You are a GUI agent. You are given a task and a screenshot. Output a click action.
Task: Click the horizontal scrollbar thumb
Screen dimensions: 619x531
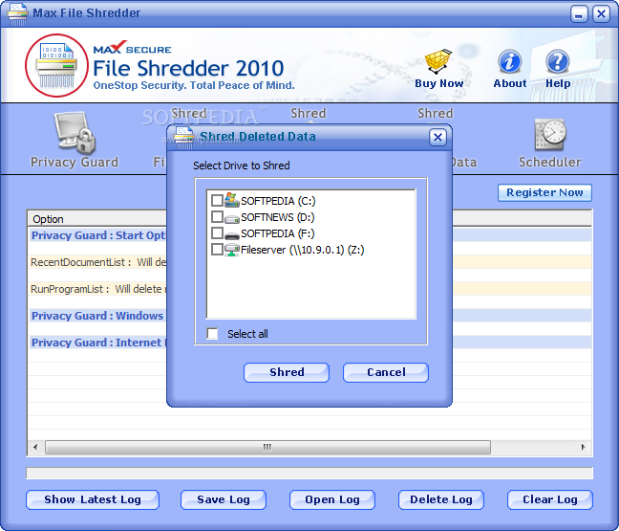[x=267, y=447]
